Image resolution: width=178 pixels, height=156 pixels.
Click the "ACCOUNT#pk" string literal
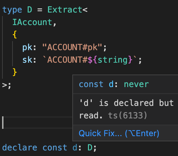point(72,47)
